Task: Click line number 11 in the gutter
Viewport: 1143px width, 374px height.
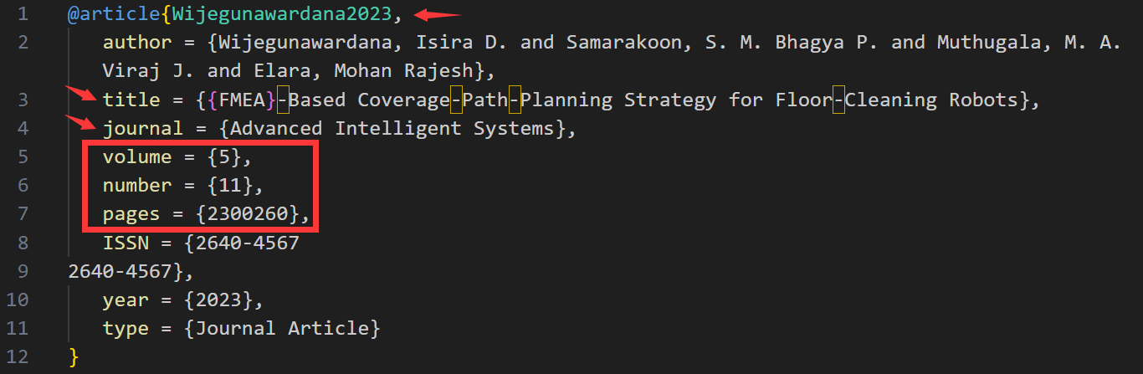Action: pos(17,328)
